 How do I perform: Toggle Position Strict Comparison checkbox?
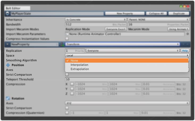pos(67,75)
